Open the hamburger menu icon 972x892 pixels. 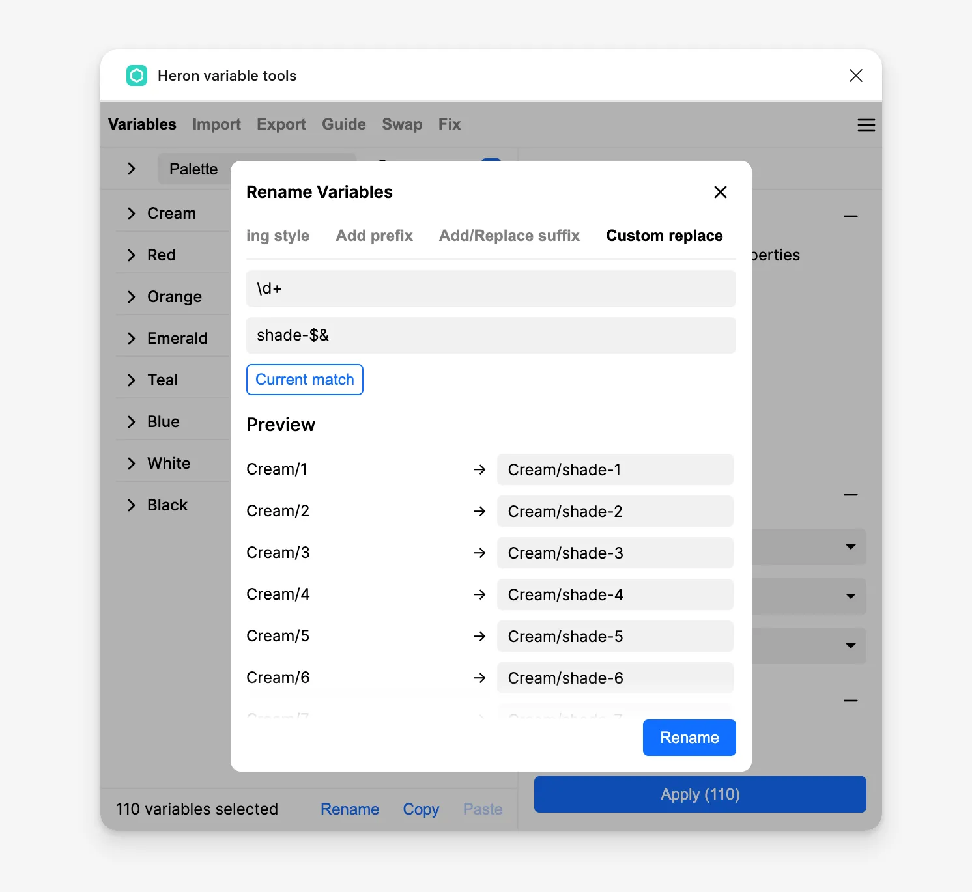[x=866, y=125]
